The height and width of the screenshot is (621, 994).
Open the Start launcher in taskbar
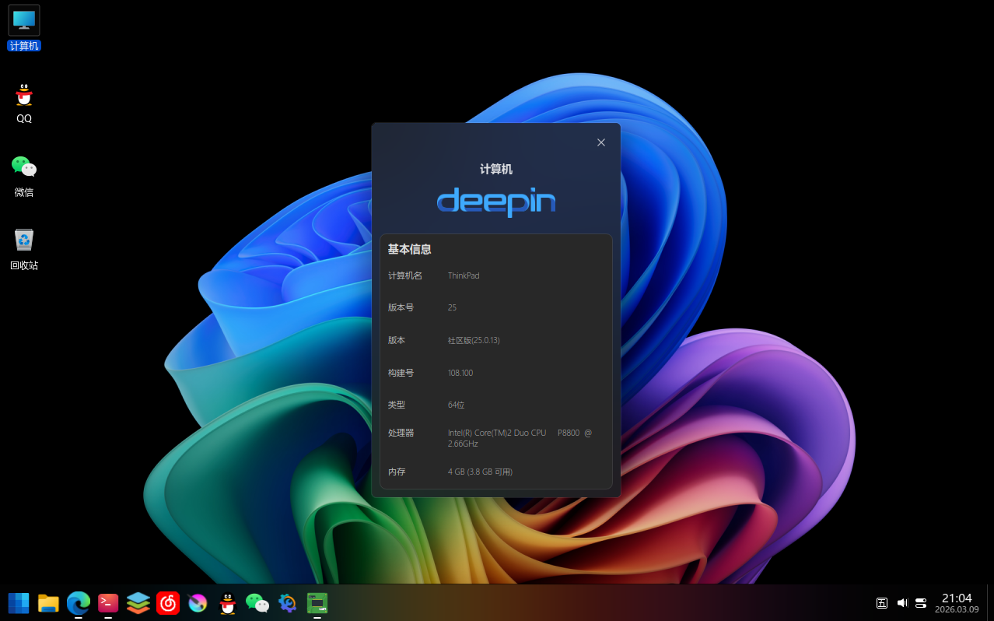(19, 603)
